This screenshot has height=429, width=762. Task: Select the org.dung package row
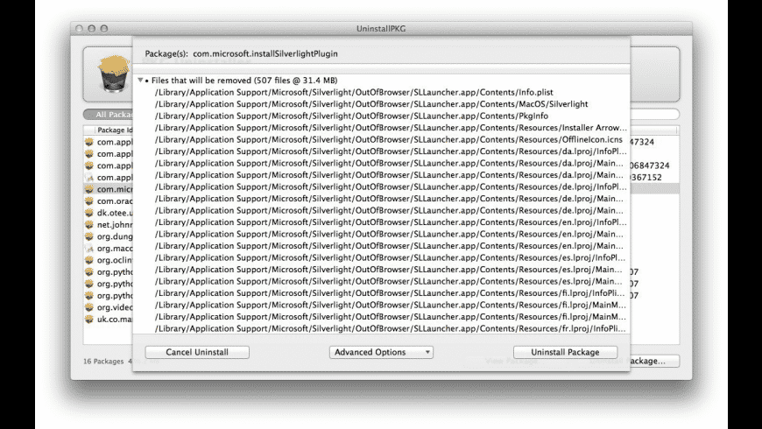click(x=109, y=236)
